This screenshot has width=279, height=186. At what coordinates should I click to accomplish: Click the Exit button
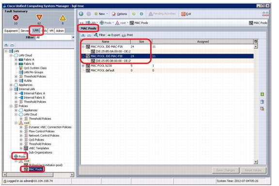(186, 14)
